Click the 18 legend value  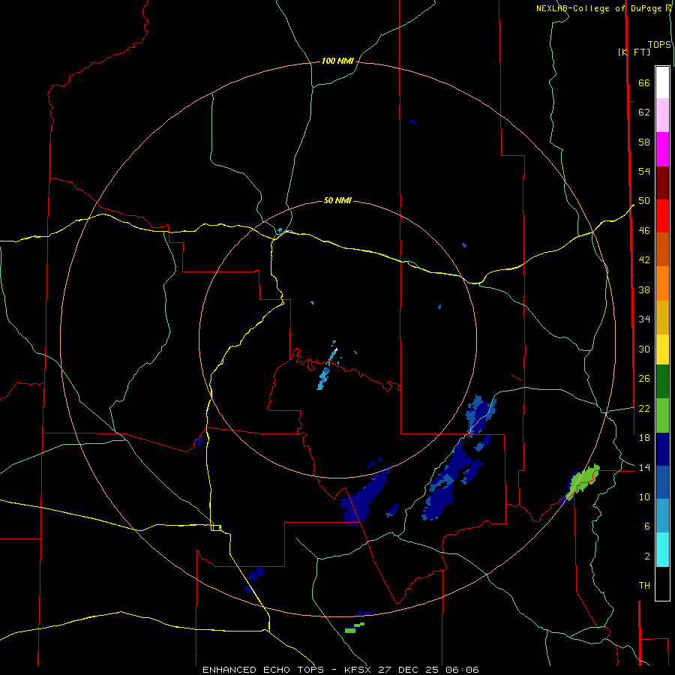(644, 437)
